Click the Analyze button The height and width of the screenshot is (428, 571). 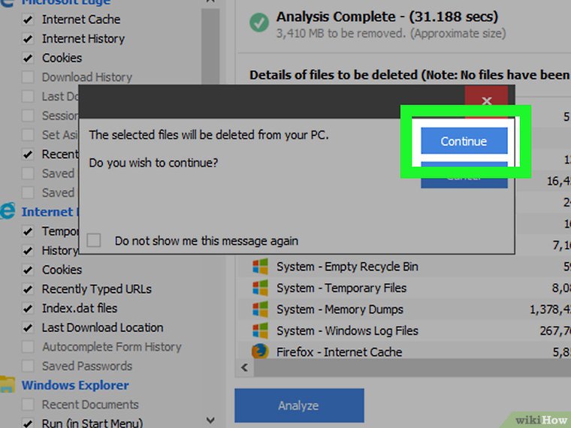(299, 405)
